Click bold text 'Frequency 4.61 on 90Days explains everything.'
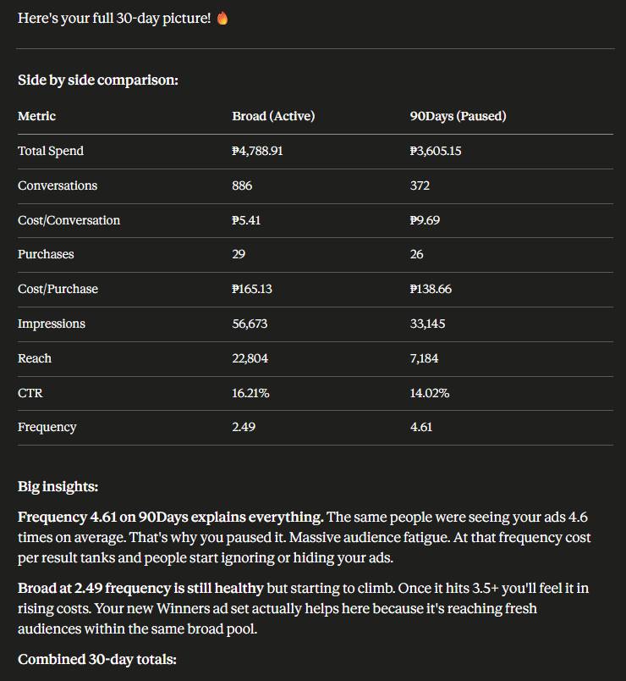Viewport: 626px width, 681px height. tap(171, 518)
